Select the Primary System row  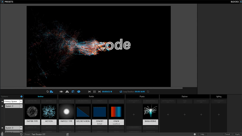[12, 101]
